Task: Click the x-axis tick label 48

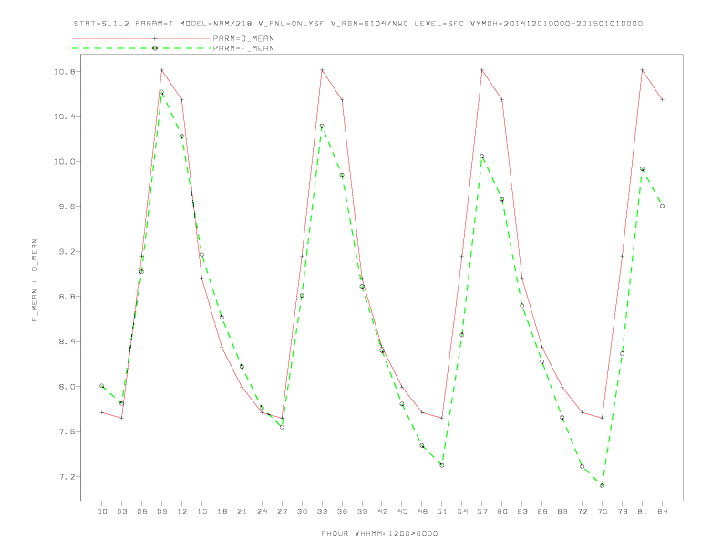Action: (x=422, y=511)
